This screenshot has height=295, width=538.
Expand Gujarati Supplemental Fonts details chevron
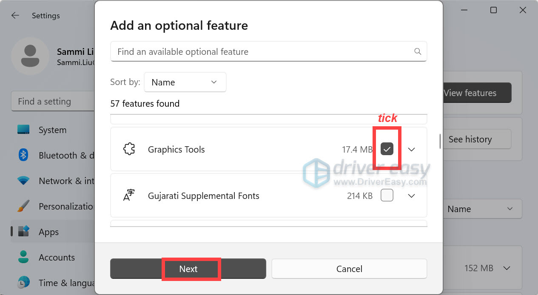(411, 196)
